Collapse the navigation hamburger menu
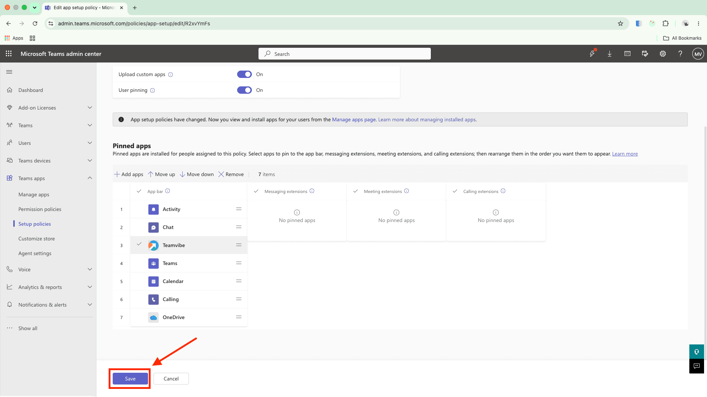 point(9,72)
